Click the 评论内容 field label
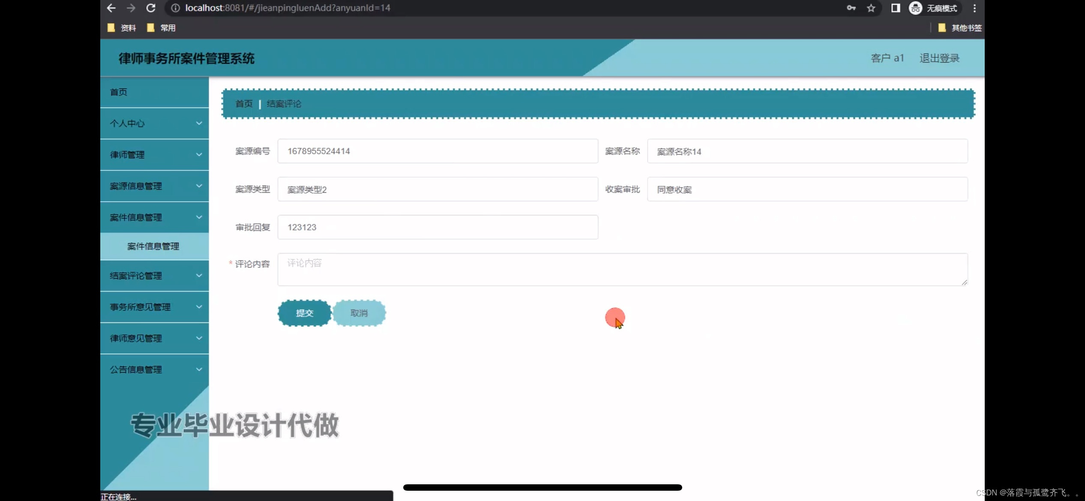The width and height of the screenshot is (1085, 501). 252,264
